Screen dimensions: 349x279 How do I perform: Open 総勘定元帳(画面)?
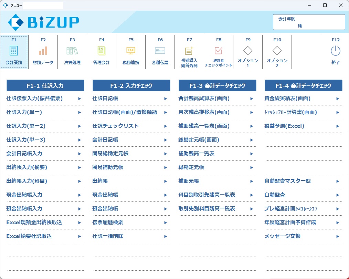[199, 140]
